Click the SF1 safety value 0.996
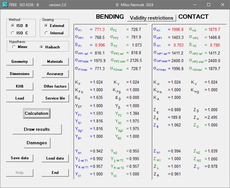The height and width of the screenshot is (188, 230). pyautogui.click(x=100, y=45)
